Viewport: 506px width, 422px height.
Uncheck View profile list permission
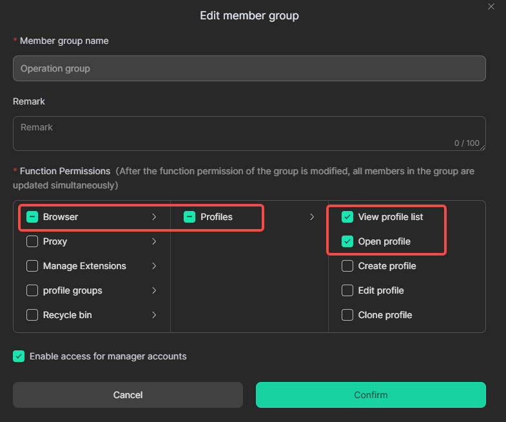347,217
